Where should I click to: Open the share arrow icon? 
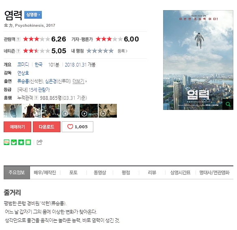[40, 142]
